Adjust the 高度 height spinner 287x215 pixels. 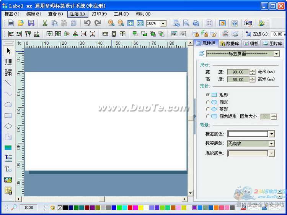pos(253,79)
